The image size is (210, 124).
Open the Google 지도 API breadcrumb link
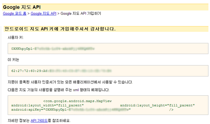pos(43,13)
